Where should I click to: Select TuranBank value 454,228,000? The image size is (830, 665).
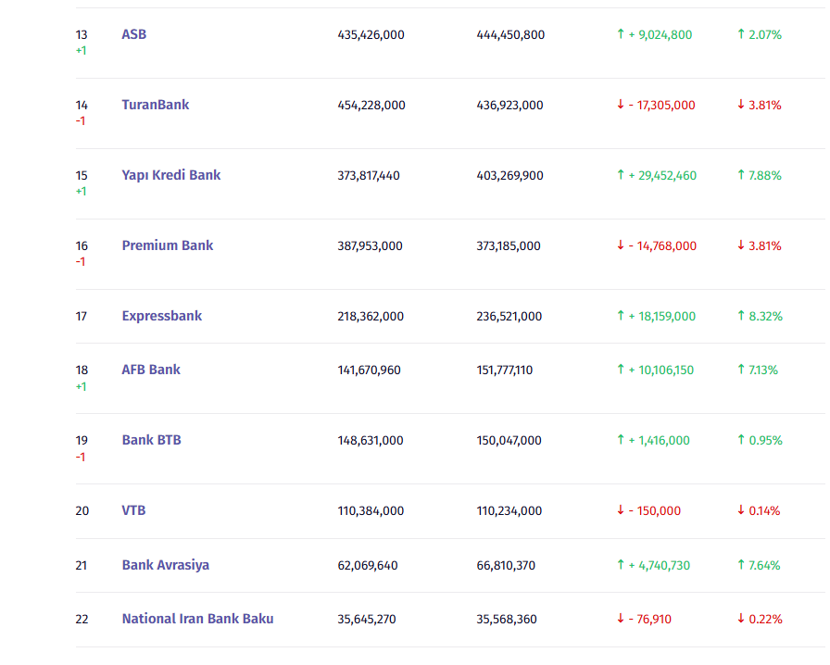pyautogui.click(x=371, y=106)
